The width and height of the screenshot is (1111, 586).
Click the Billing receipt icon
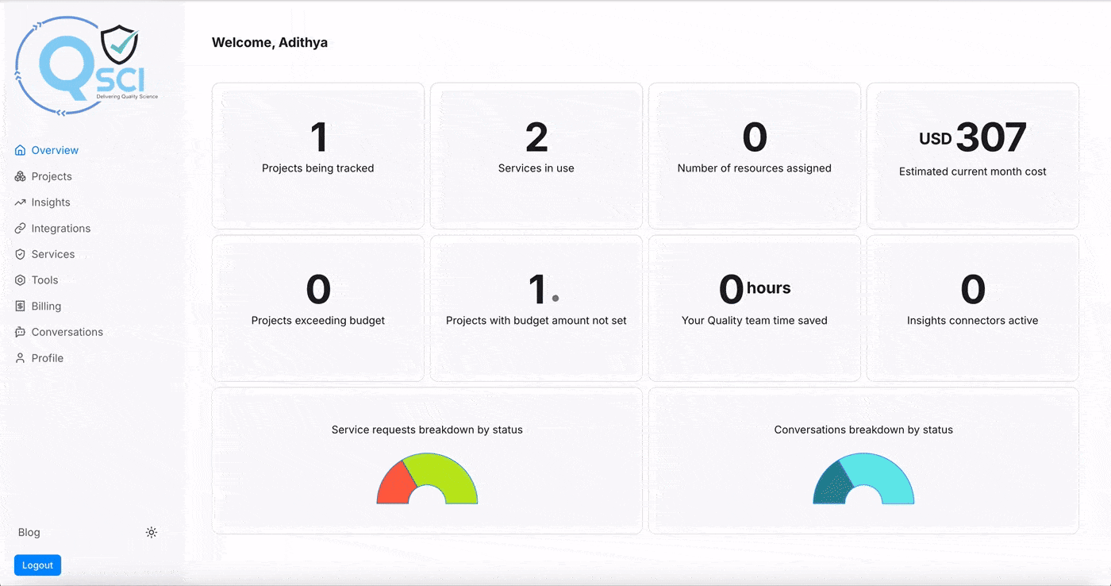click(21, 306)
